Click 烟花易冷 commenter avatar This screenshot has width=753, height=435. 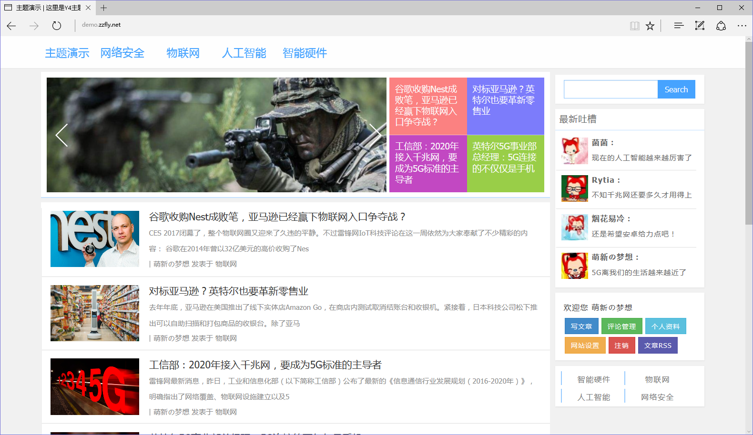click(575, 227)
